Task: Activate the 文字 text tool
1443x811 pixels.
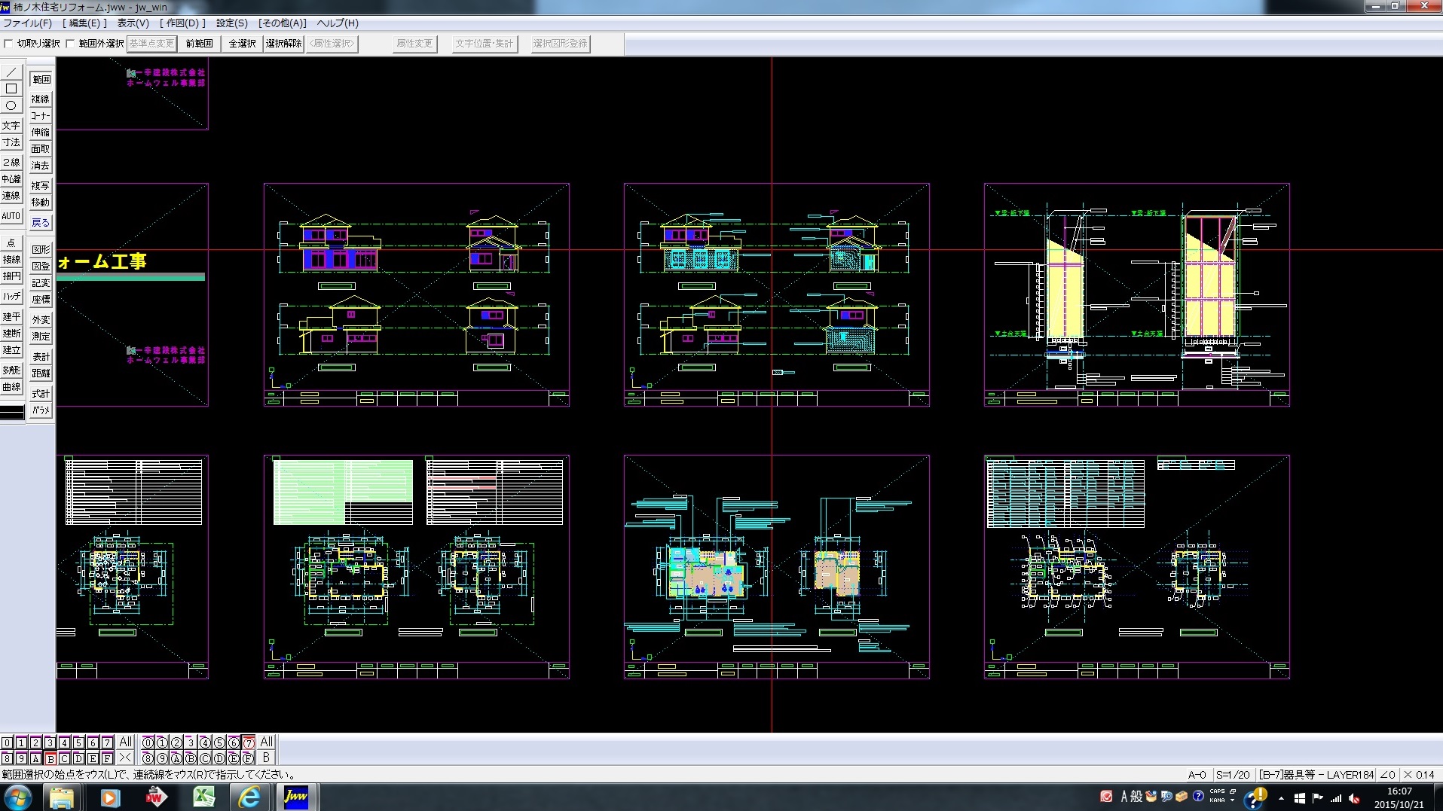Action: 11,126
